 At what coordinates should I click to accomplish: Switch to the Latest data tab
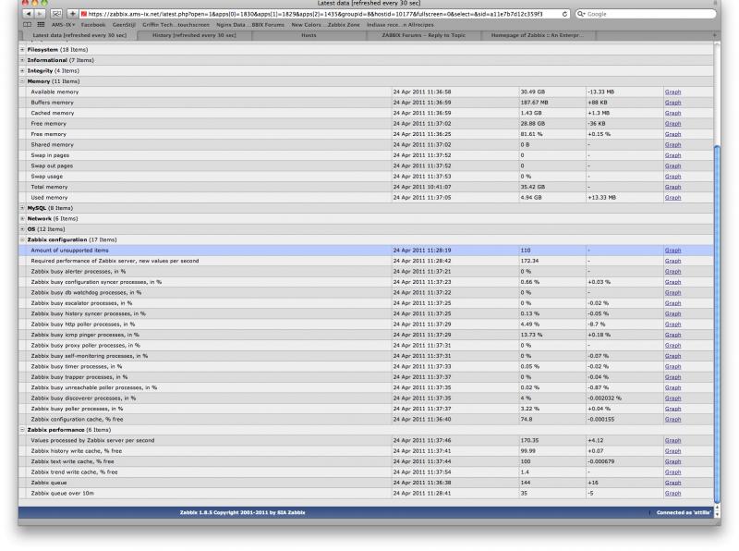tap(79, 35)
